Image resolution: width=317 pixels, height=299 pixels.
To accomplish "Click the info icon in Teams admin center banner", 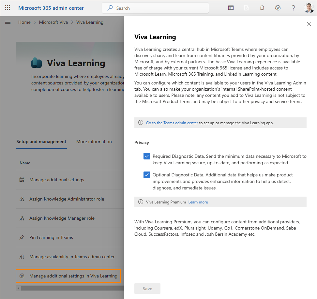I will pyautogui.click(x=141, y=123).
